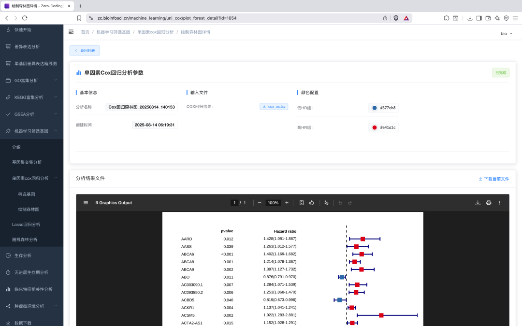Image resolution: width=522 pixels, height=326 pixels.
Task: Click the PDF page number field
Action: click(x=234, y=203)
